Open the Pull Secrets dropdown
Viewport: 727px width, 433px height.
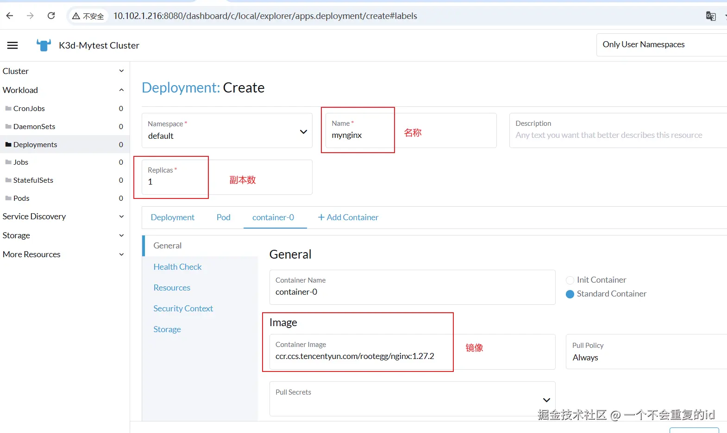pos(412,399)
